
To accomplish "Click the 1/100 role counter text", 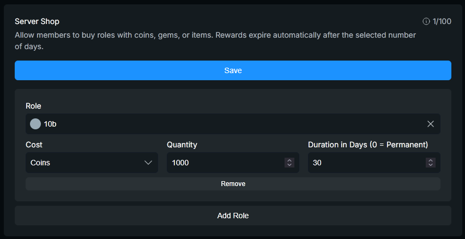I will (442, 21).
